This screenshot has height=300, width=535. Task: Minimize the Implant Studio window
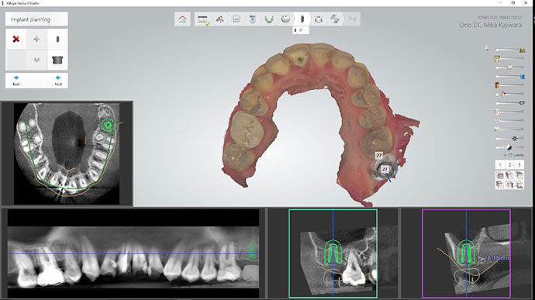[501, 3]
